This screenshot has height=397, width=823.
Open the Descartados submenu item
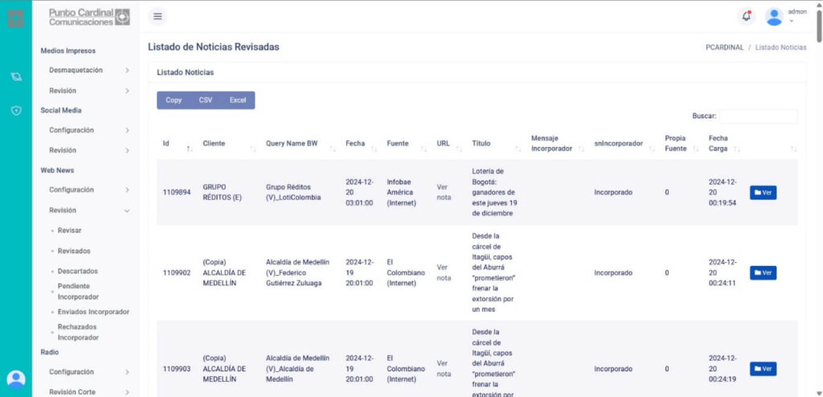pyautogui.click(x=78, y=271)
